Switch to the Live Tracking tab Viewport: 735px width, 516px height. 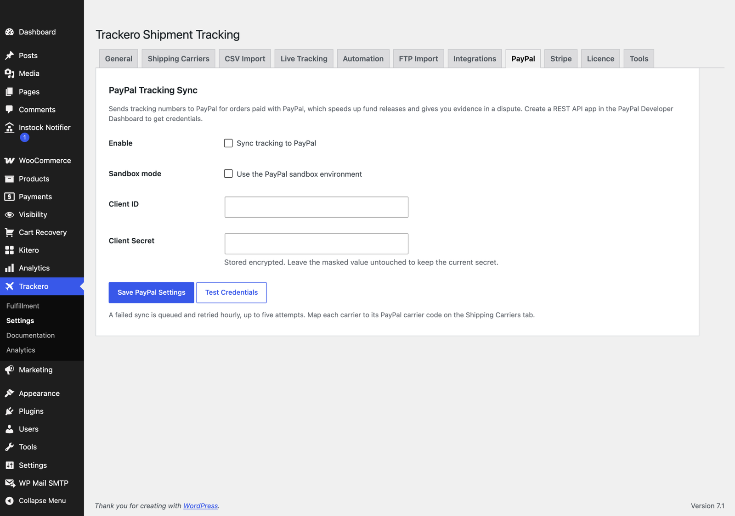[304, 59]
